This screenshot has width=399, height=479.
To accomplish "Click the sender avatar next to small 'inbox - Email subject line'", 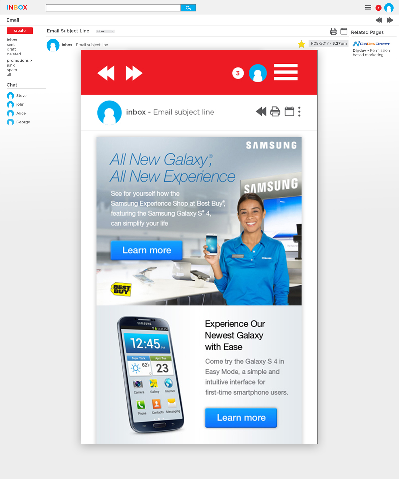I will click(53, 45).
